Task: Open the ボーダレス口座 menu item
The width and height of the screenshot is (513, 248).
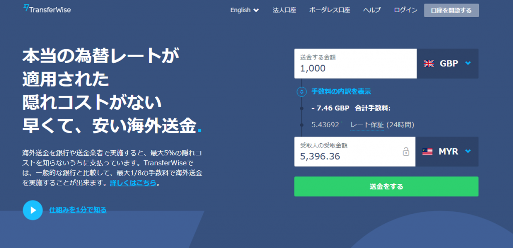Action: [330, 10]
